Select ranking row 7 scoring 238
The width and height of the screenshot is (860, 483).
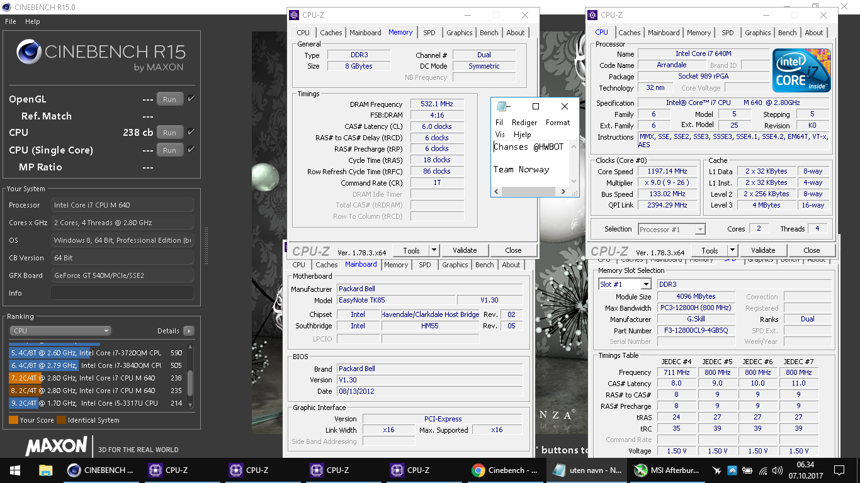pyautogui.click(x=96, y=378)
